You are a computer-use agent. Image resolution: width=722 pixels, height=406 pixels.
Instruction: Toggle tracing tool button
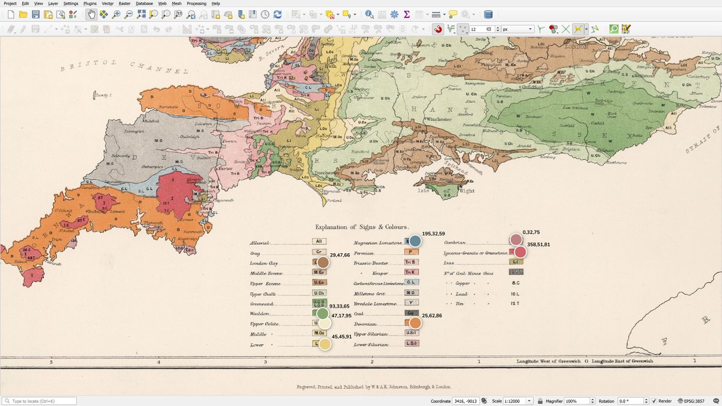(577, 29)
